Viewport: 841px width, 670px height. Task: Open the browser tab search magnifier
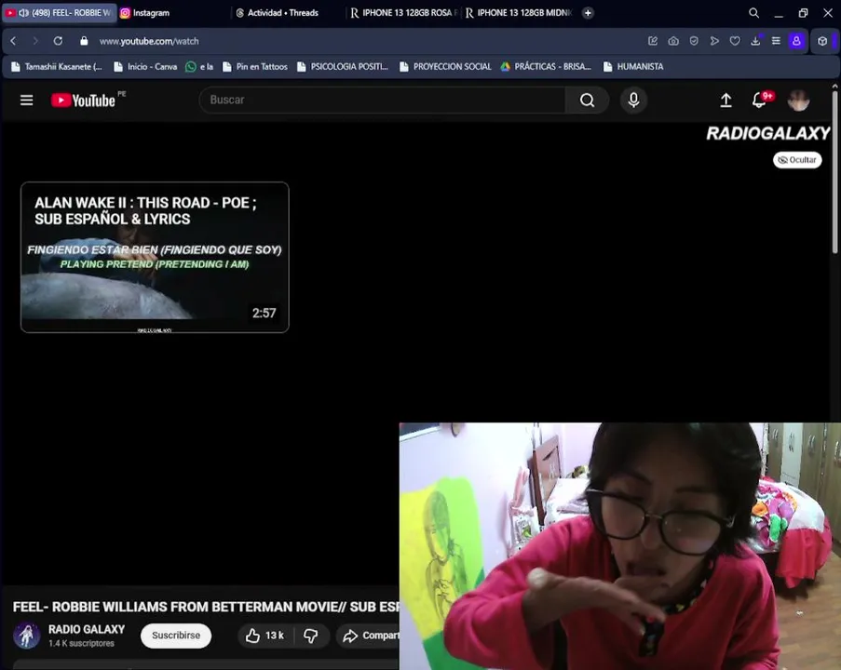pos(753,13)
